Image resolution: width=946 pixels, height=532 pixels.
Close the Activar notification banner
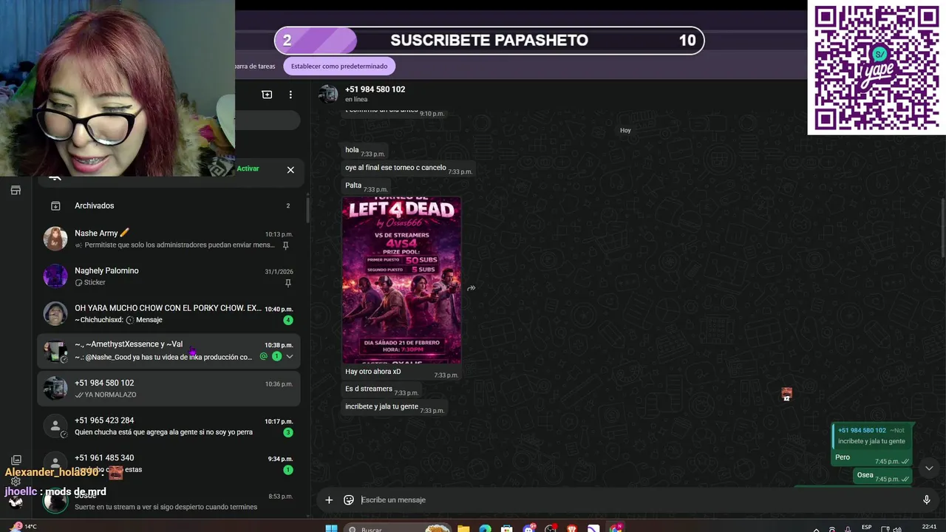[x=290, y=170]
